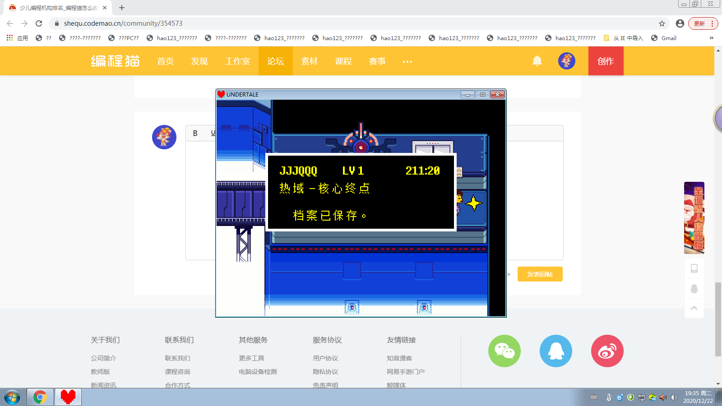The width and height of the screenshot is (722, 406).
Task: Click the yellow save point star in UNDERTALE
Action: [474, 203]
